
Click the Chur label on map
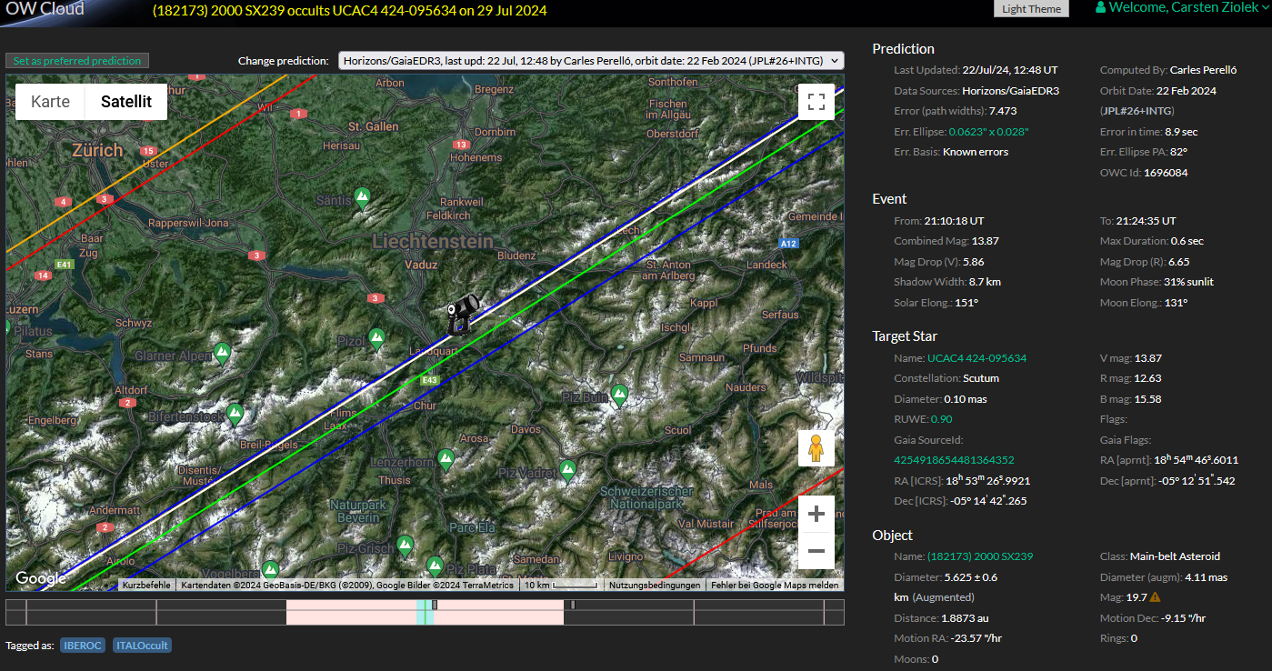[426, 406]
